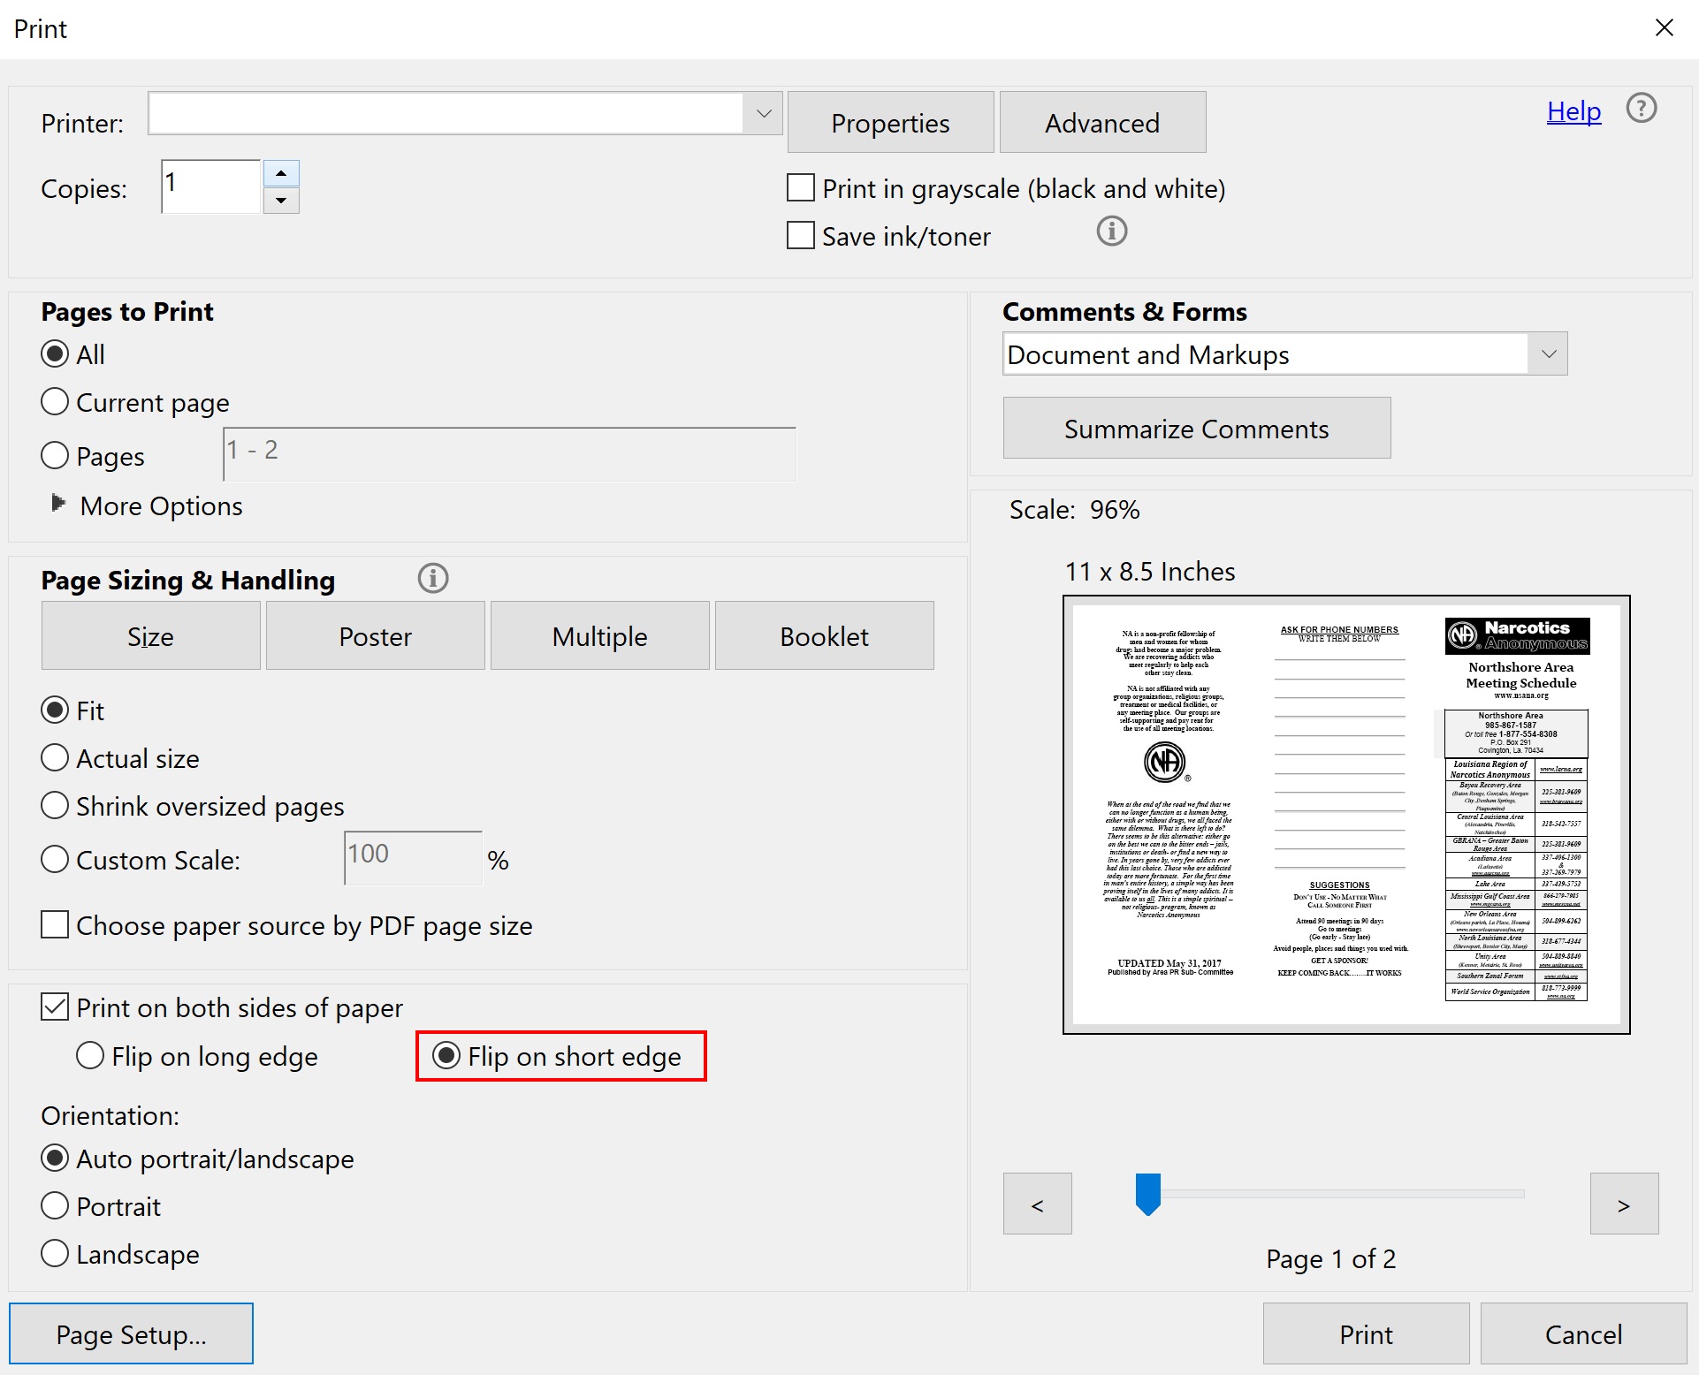Go to previous preview page arrow
1699x1375 pixels.
pos(1037,1204)
